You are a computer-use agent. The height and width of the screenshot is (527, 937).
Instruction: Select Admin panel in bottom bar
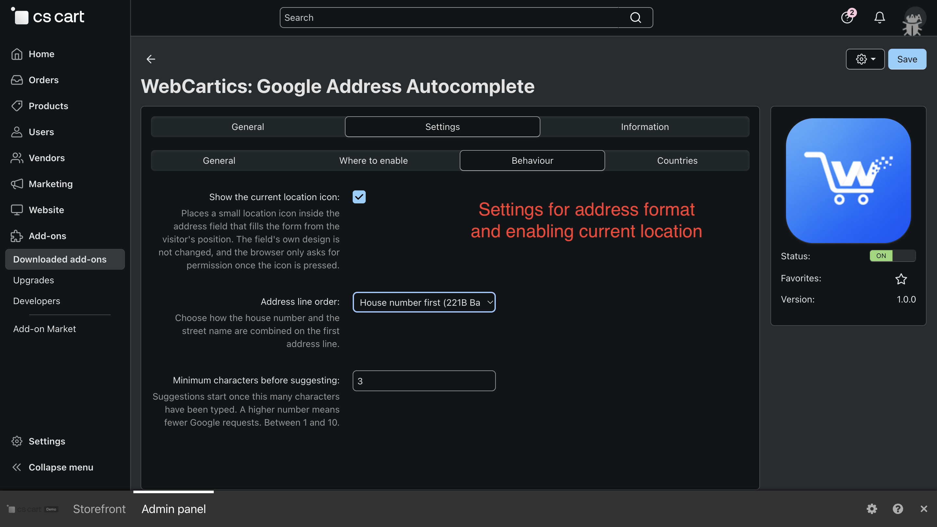pos(173,508)
